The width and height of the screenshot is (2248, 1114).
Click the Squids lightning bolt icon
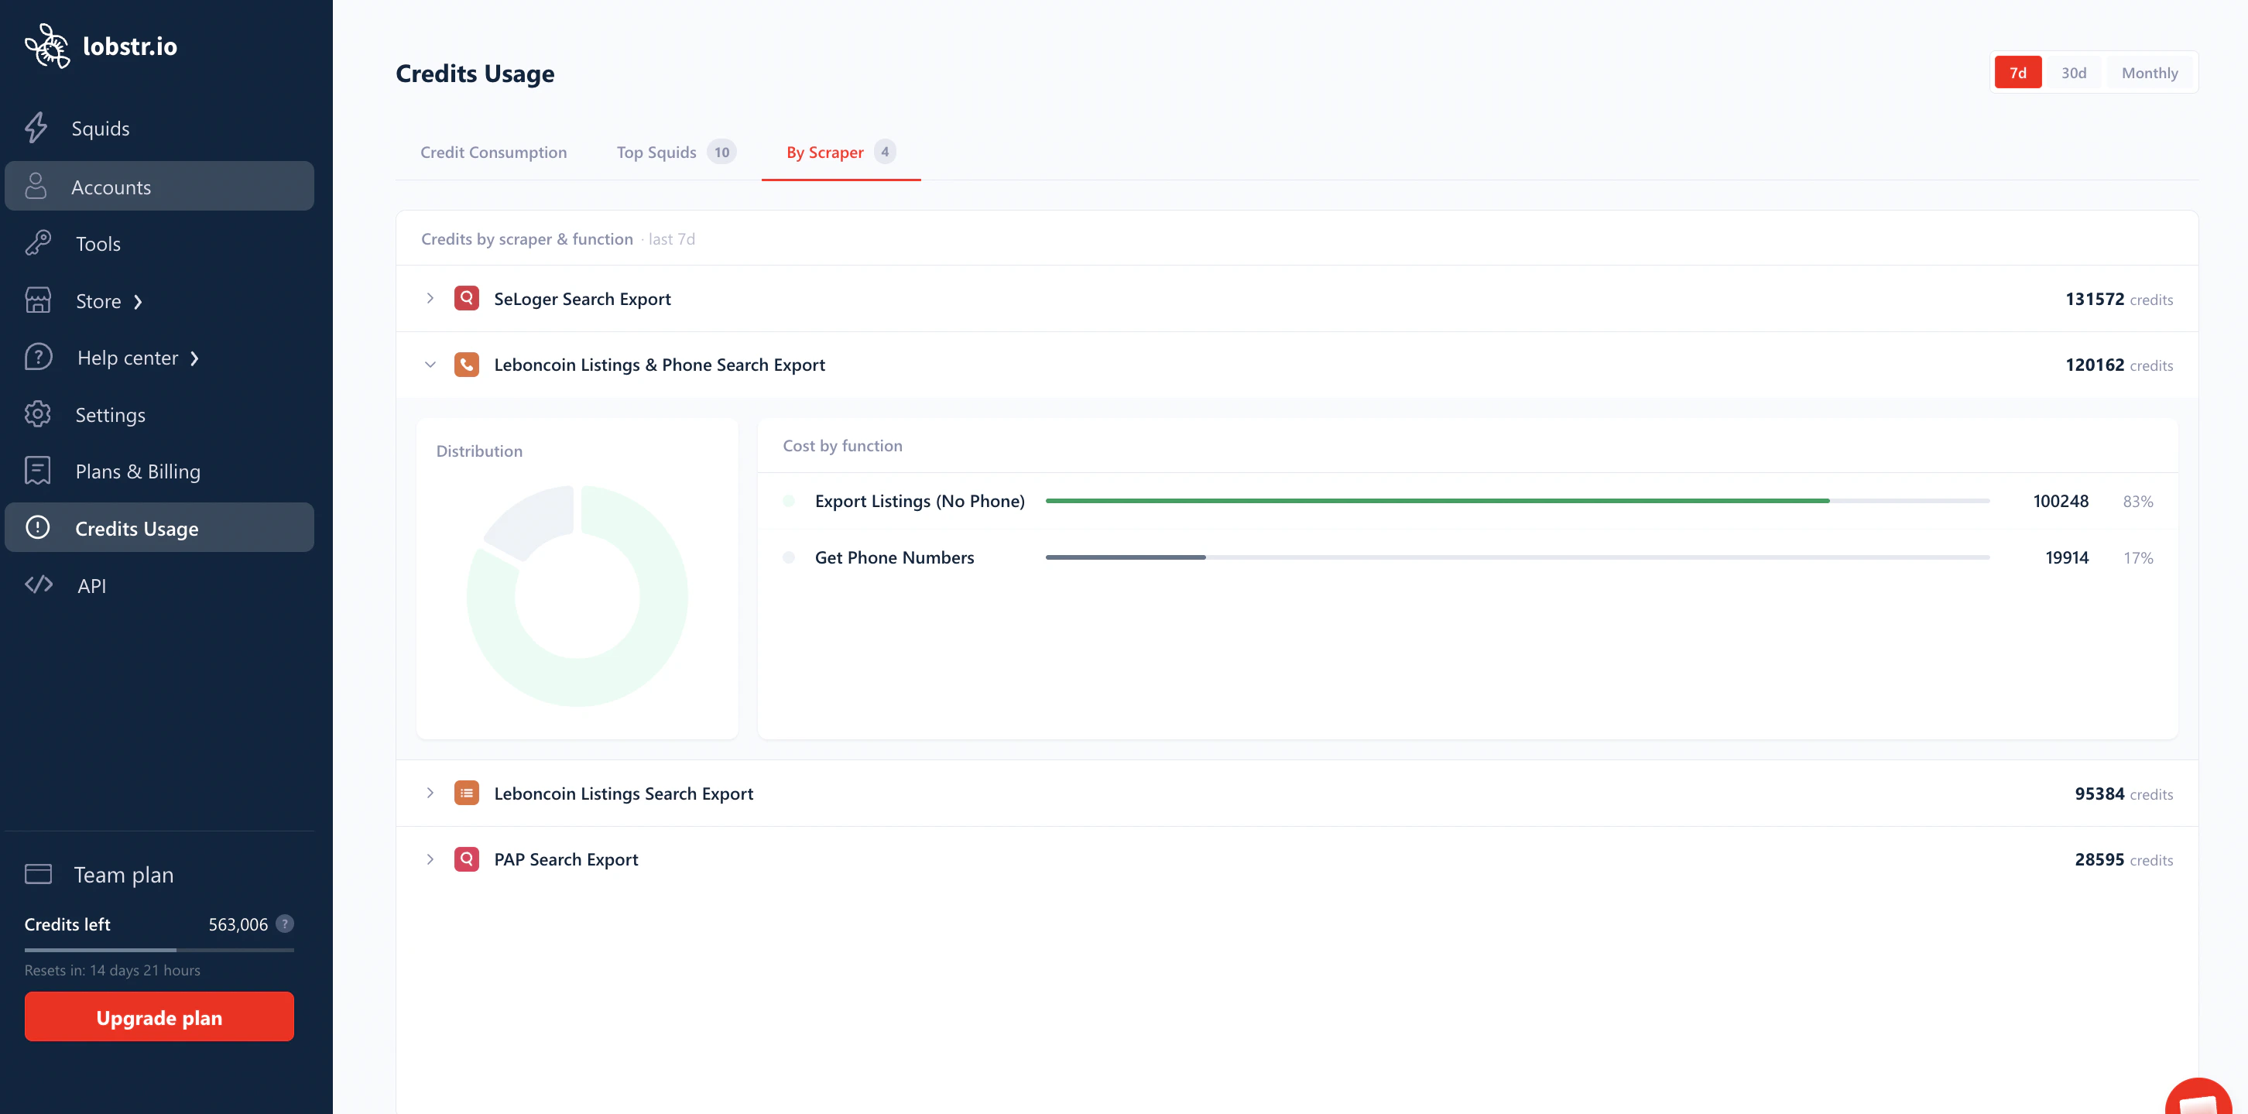pyautogui.click(x=36, y=128)
